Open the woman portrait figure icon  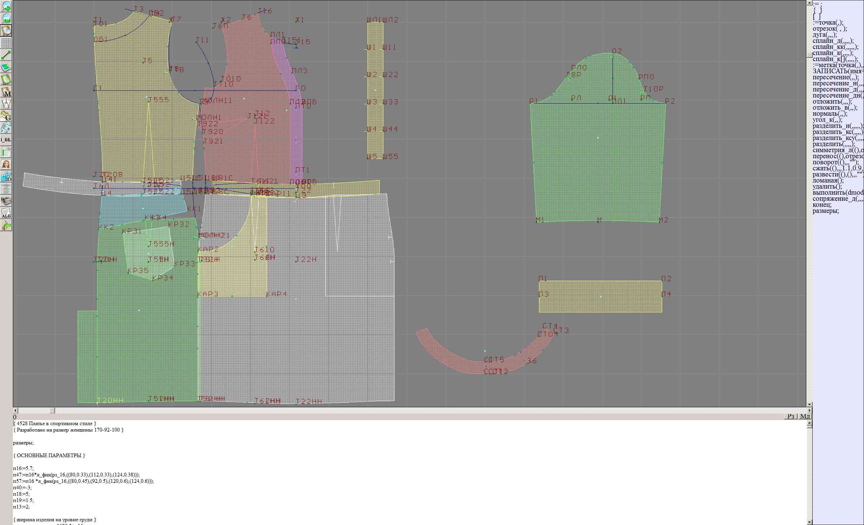point(6,164)
